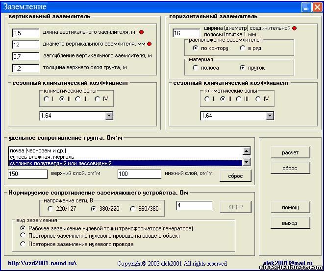The height and width of the screenshot is (272, 325).
Task: Choose 220/127 network voltage option
Action: tap(50, 209)
